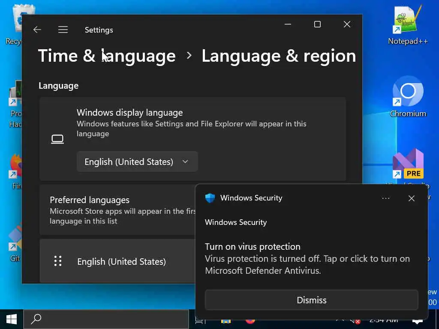Click the laptop display language icon
439x329 pixels.
(x=57, y=139)
